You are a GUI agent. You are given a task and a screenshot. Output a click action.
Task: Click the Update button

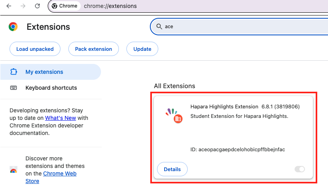(x=142, y=49)
